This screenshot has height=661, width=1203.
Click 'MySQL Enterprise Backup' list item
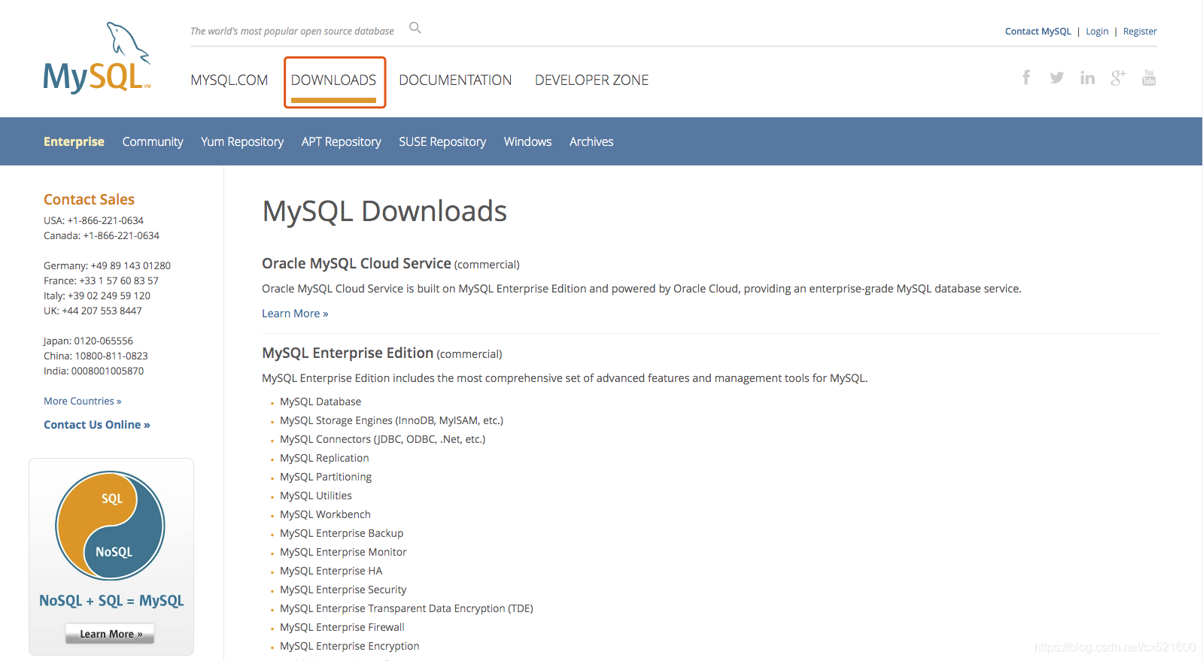(x=342, y=533)
